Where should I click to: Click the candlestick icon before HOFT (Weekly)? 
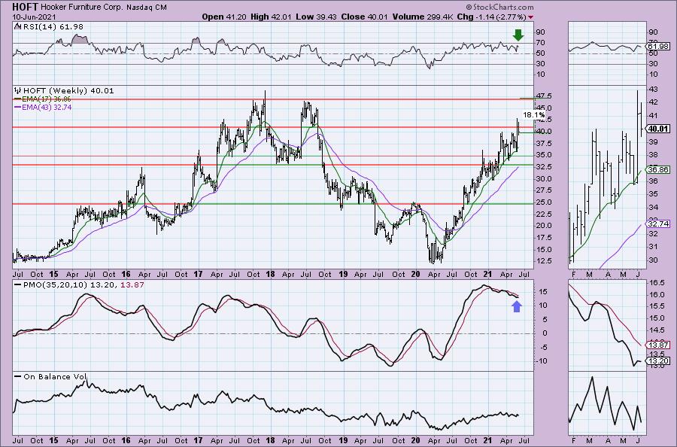18,91
